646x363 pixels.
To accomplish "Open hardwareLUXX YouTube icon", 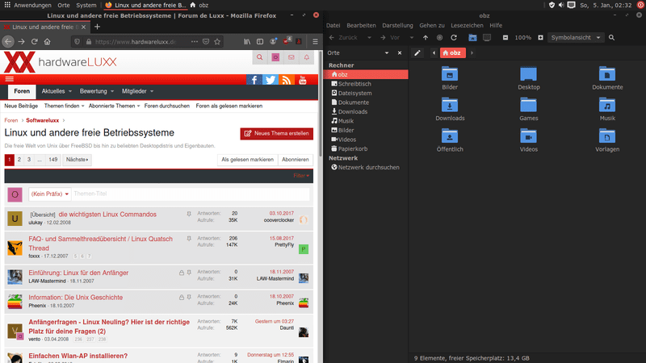I will tap(302, 79).
